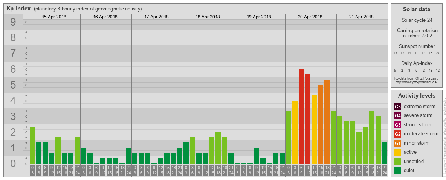This screenshot has height=180, width=446.
Task: Click the 'Daily Ap-index' label
Action: click(417, 63)
